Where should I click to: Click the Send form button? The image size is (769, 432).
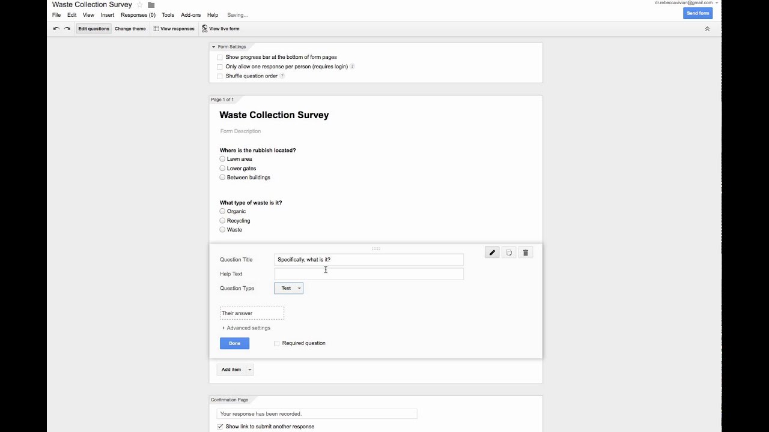click(698, 13)
